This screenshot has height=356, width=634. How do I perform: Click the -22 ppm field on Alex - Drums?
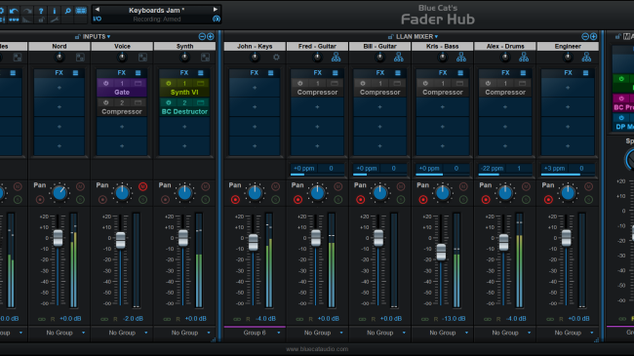[x=492, y=169]
